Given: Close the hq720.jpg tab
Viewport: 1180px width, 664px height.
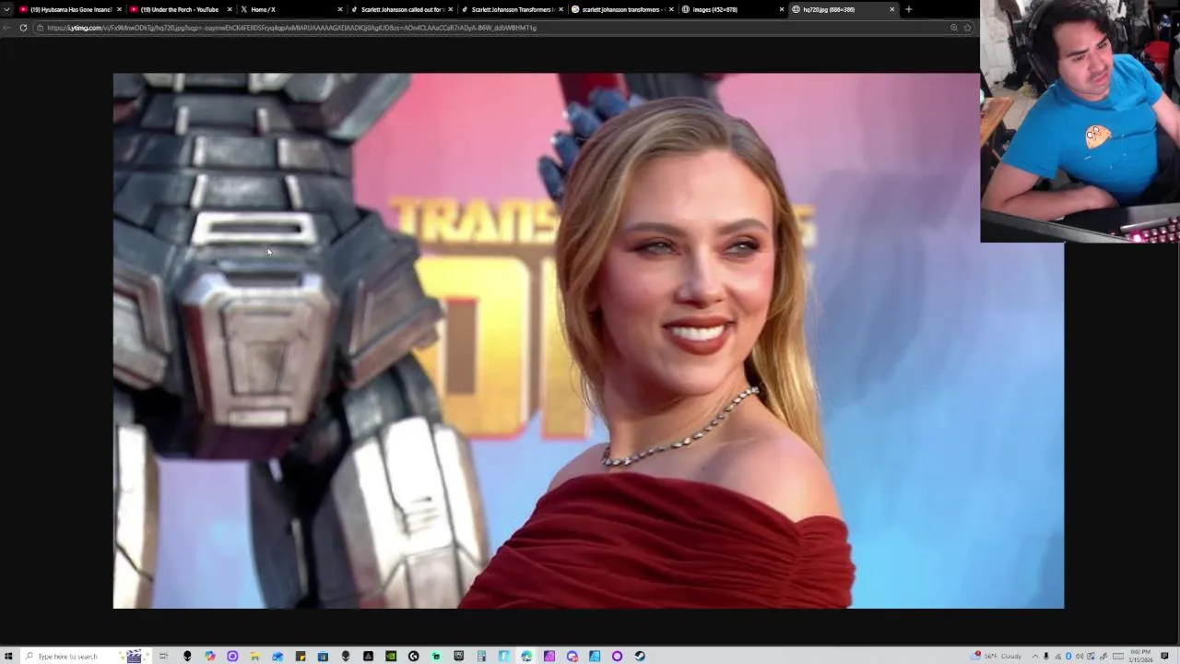Looking at the screenshot, I should 891,9.
